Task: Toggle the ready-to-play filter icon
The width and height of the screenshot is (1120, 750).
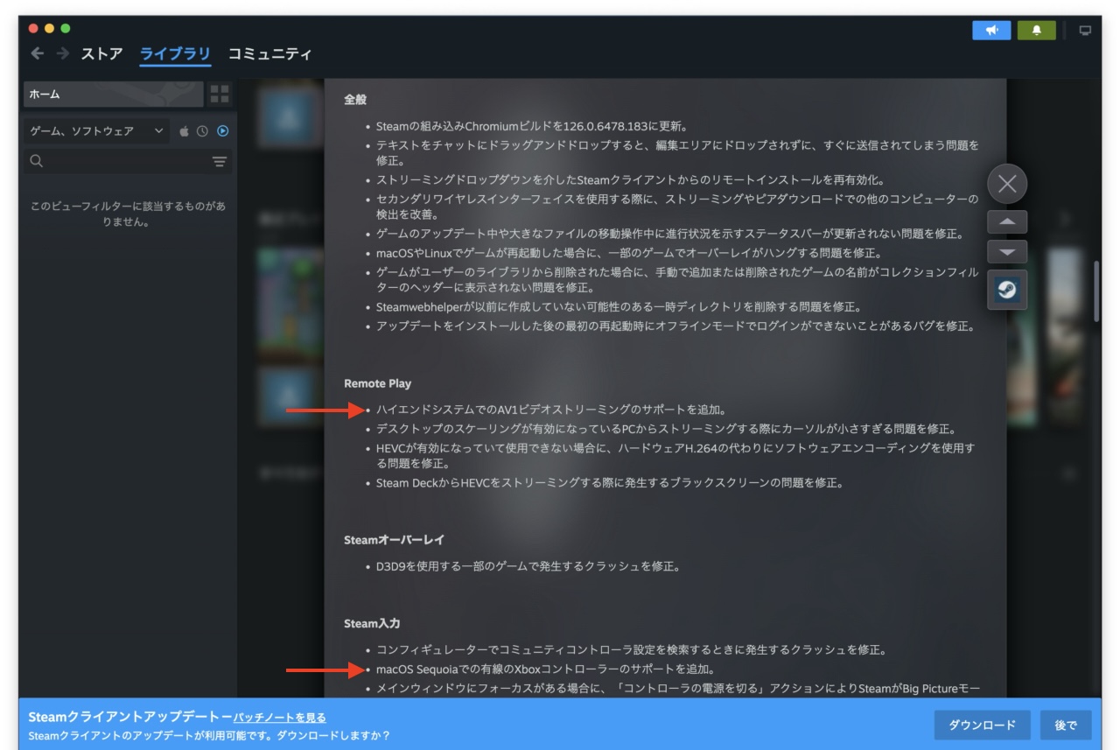Action: [x=222, y=131]
